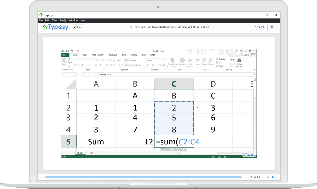Apply Bold formatting
This screenshot has height=189, width=317.
point(75,65)
